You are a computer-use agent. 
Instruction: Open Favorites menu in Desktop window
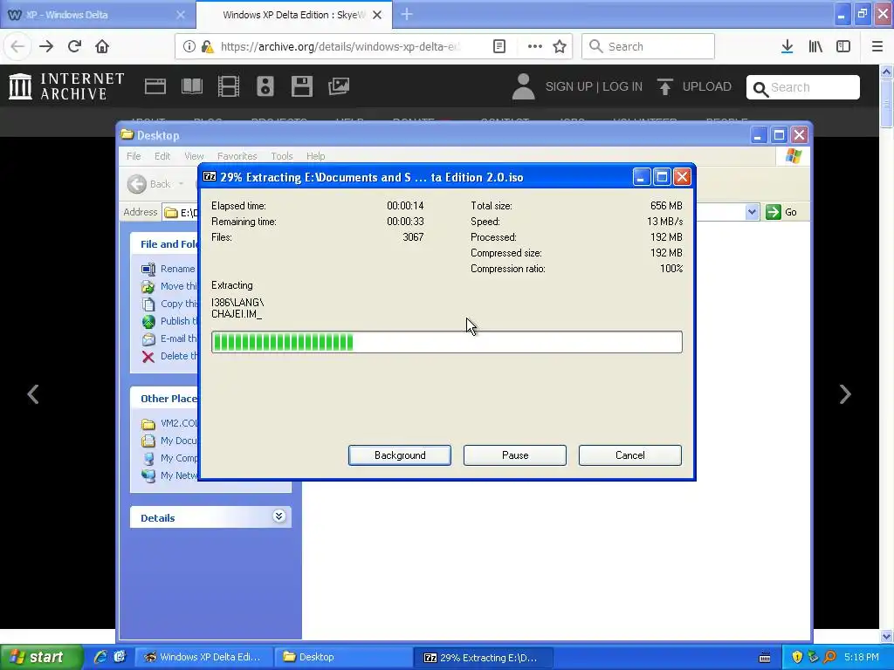tap(237, 156)
